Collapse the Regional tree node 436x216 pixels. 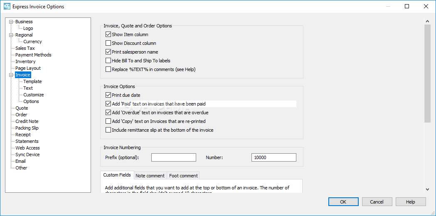(11, 35)
